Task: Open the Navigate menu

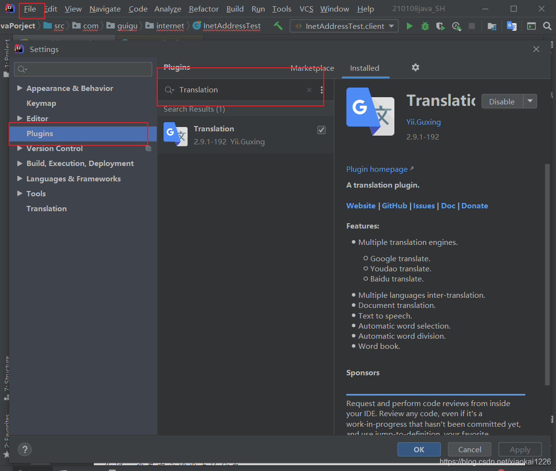Action: click(105, 9)
